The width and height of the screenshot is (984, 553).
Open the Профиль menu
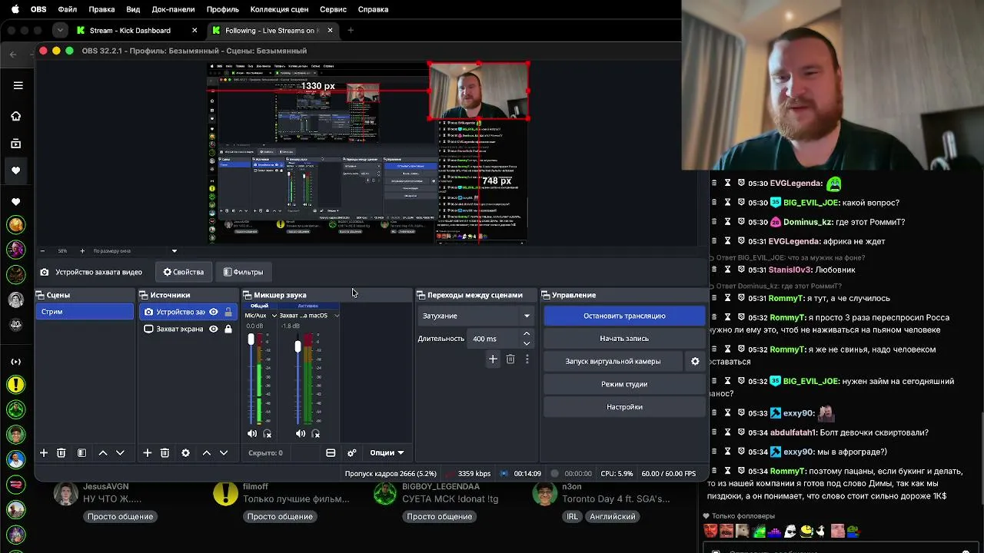tap(222, 9)
